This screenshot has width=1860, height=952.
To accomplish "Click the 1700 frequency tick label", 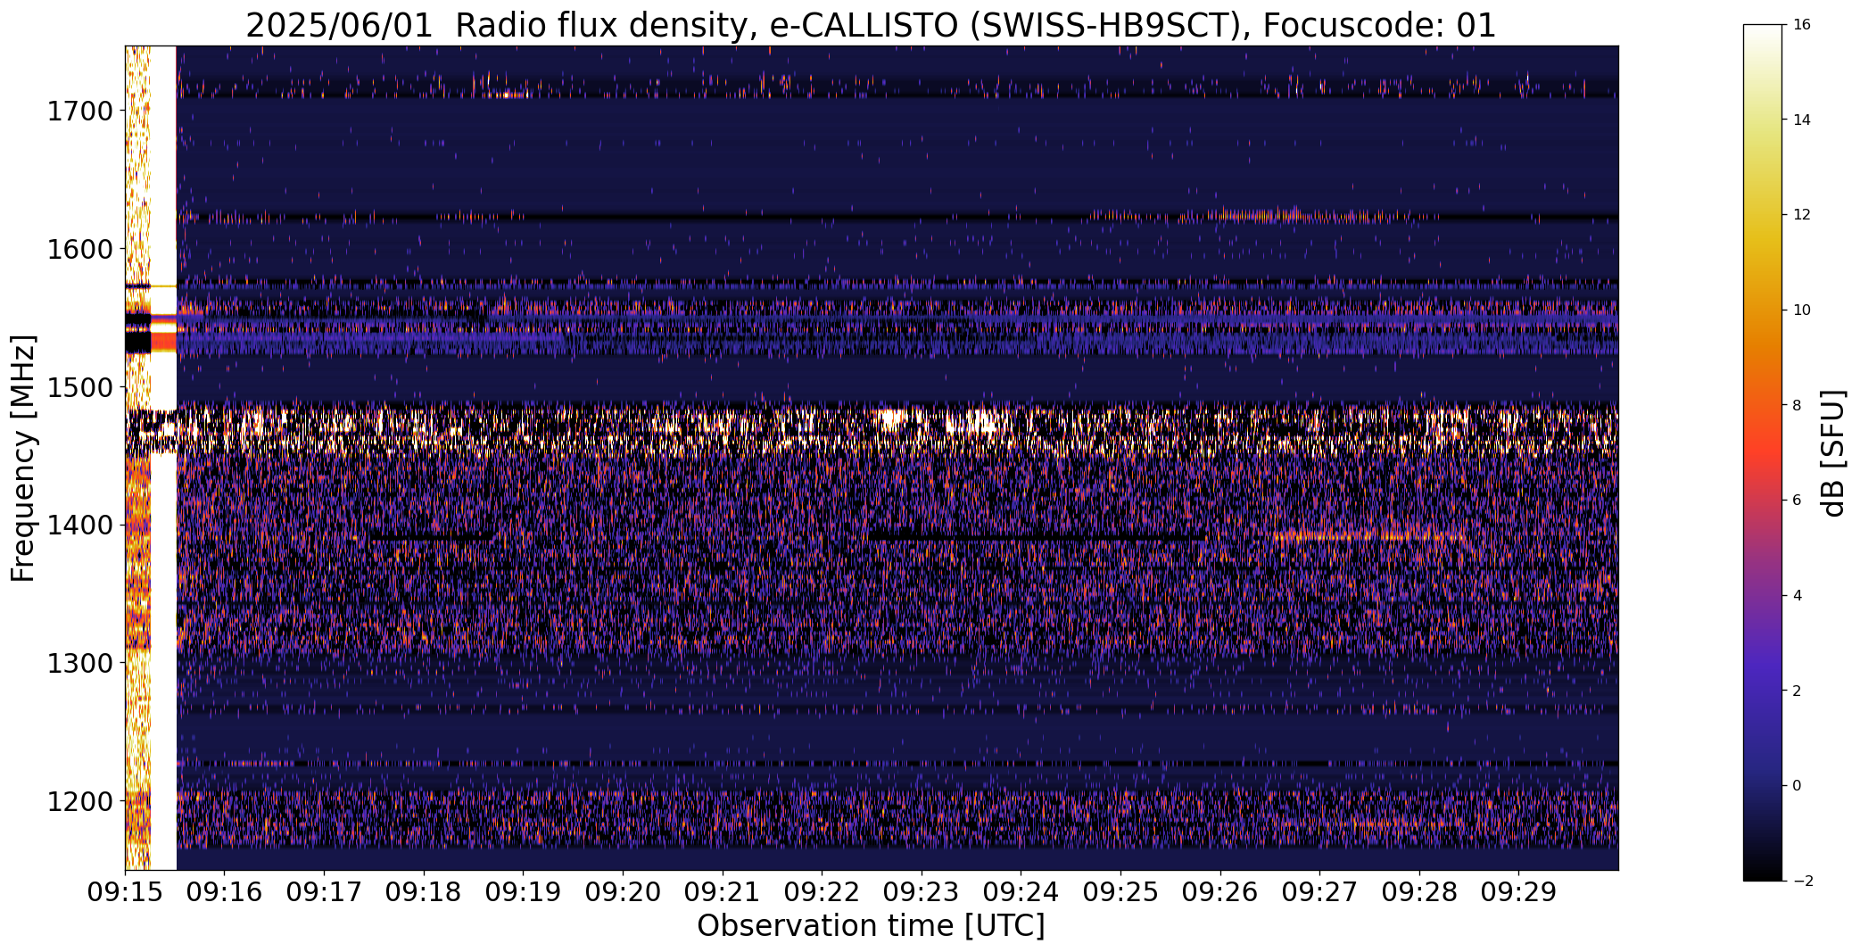I will pyautogui.click(x=79, y=111).
